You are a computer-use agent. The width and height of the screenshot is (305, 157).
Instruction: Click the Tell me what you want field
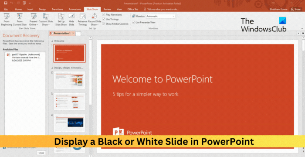pyautogui.click(x=161, y=9)
